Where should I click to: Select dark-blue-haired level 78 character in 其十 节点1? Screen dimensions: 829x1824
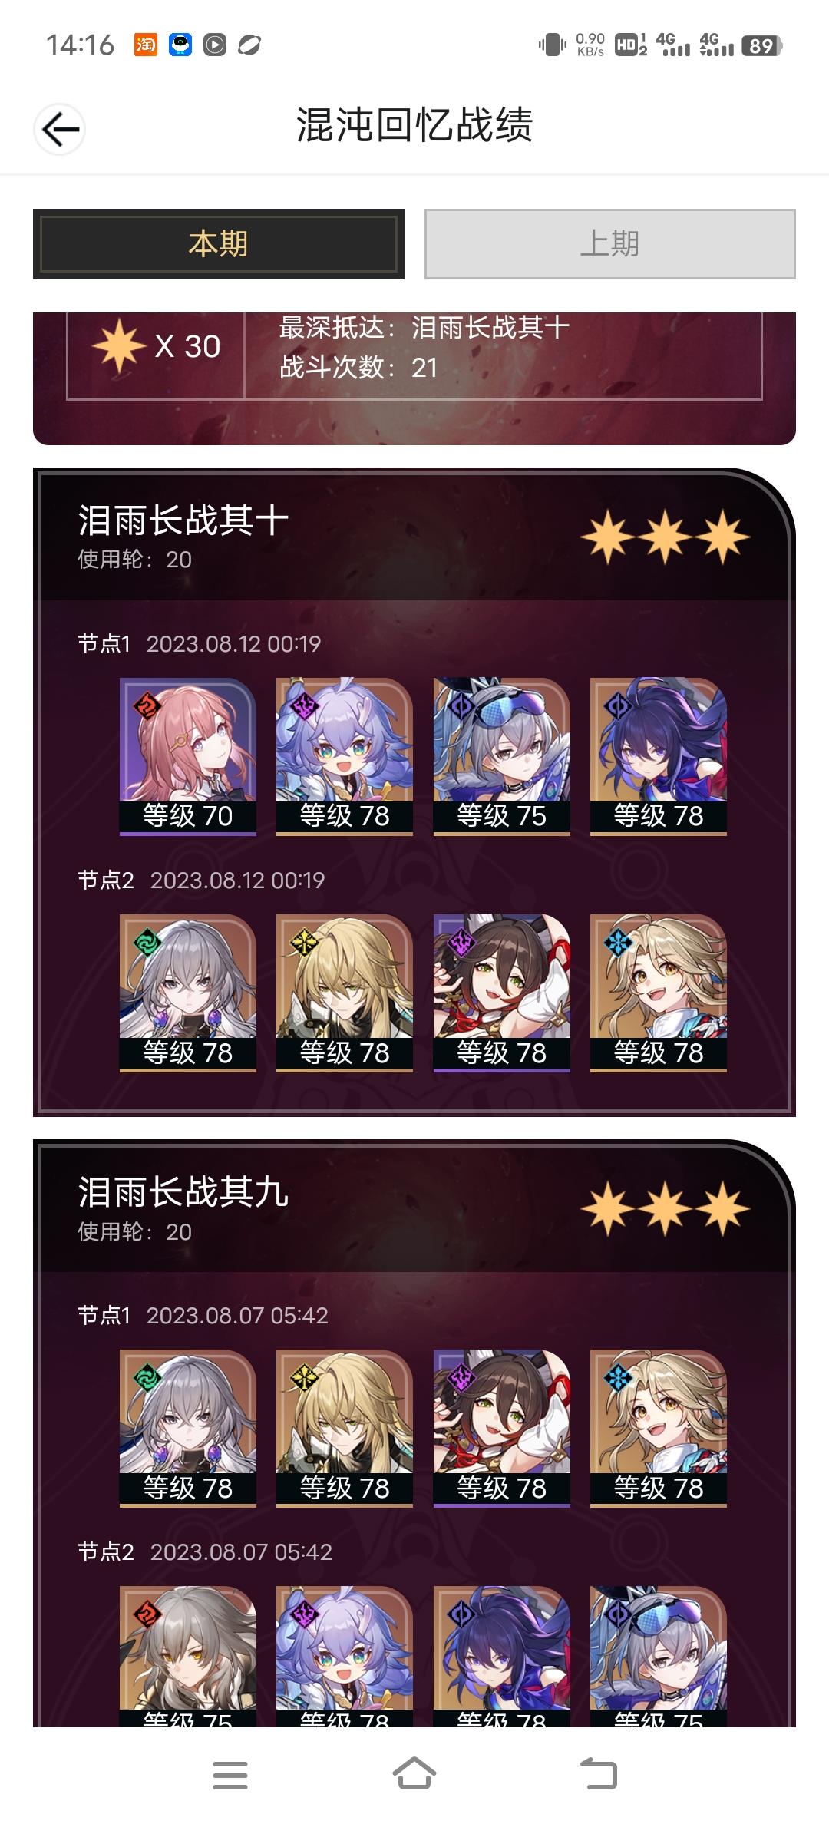click(659, 756)
